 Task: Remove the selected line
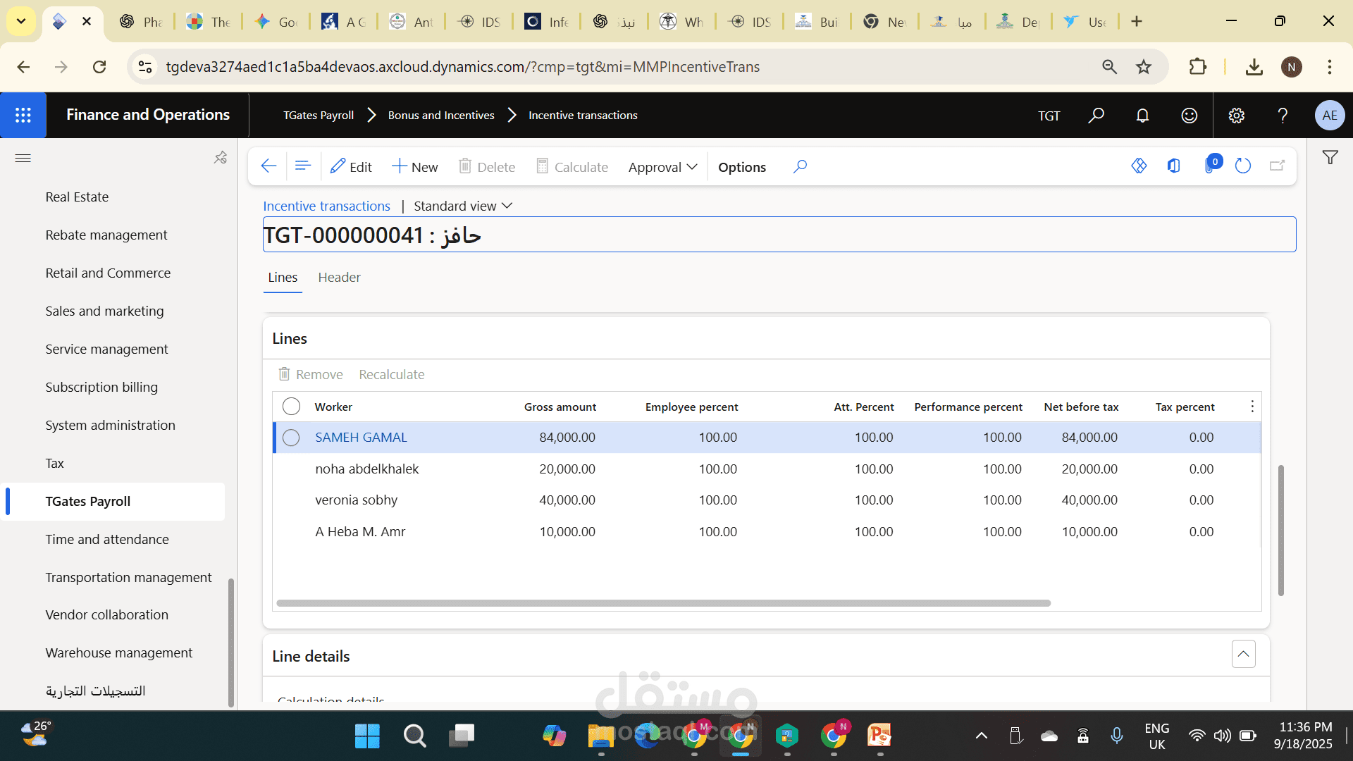click(x=311, y=374)
